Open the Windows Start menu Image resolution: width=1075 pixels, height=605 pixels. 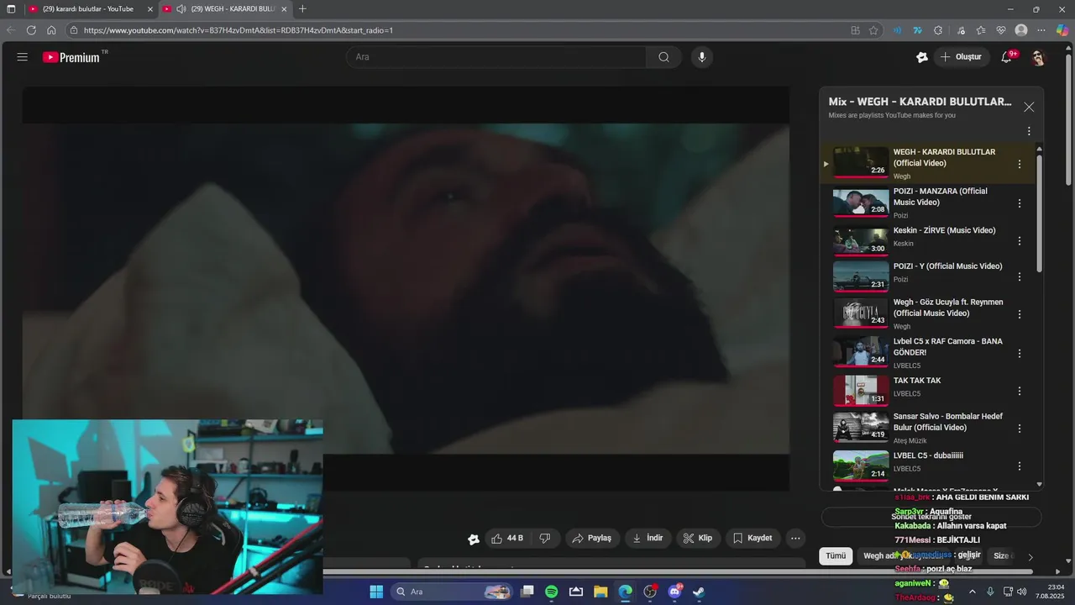point(376,592)
